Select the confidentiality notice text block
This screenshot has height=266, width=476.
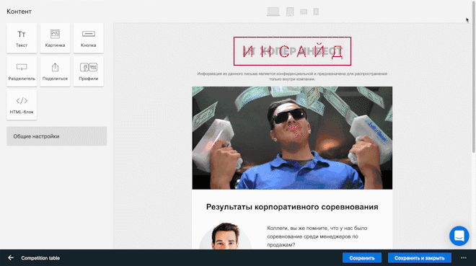click(x=292, y=76)
